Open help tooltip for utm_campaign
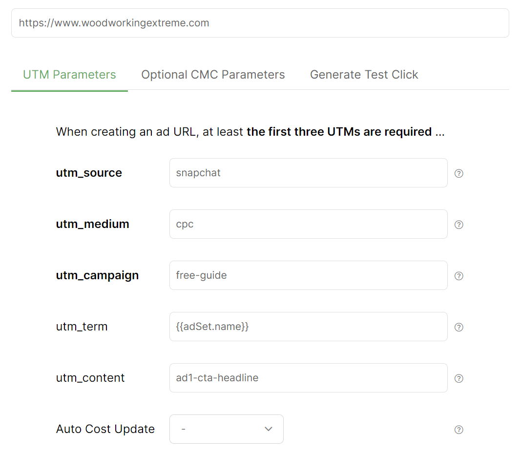The width and height of the screenshot is (519, 453). [x=458, y=276]
